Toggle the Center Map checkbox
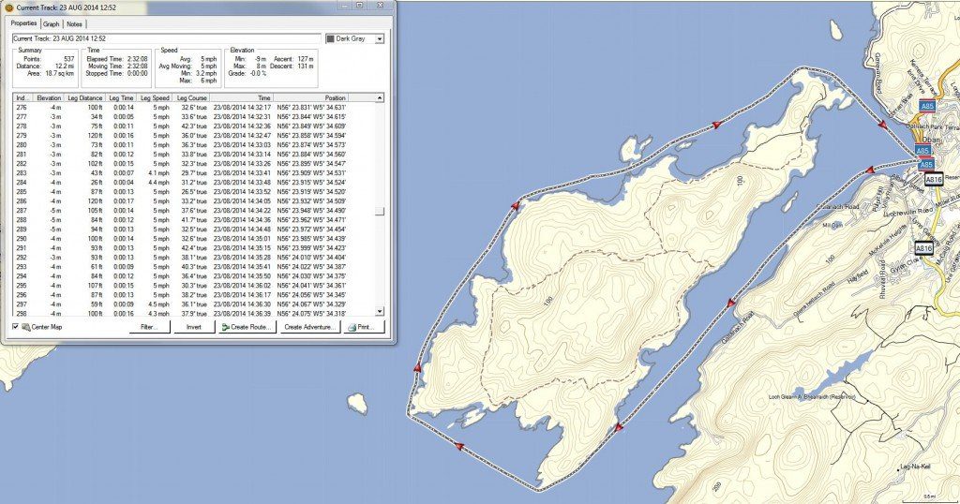960x504 pixels. coord(14,327)
